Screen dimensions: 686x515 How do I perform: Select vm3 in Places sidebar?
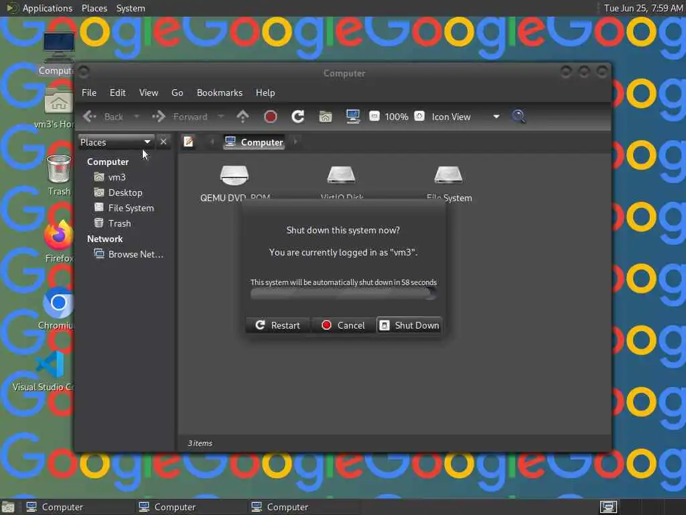click(x=109, y=177)
